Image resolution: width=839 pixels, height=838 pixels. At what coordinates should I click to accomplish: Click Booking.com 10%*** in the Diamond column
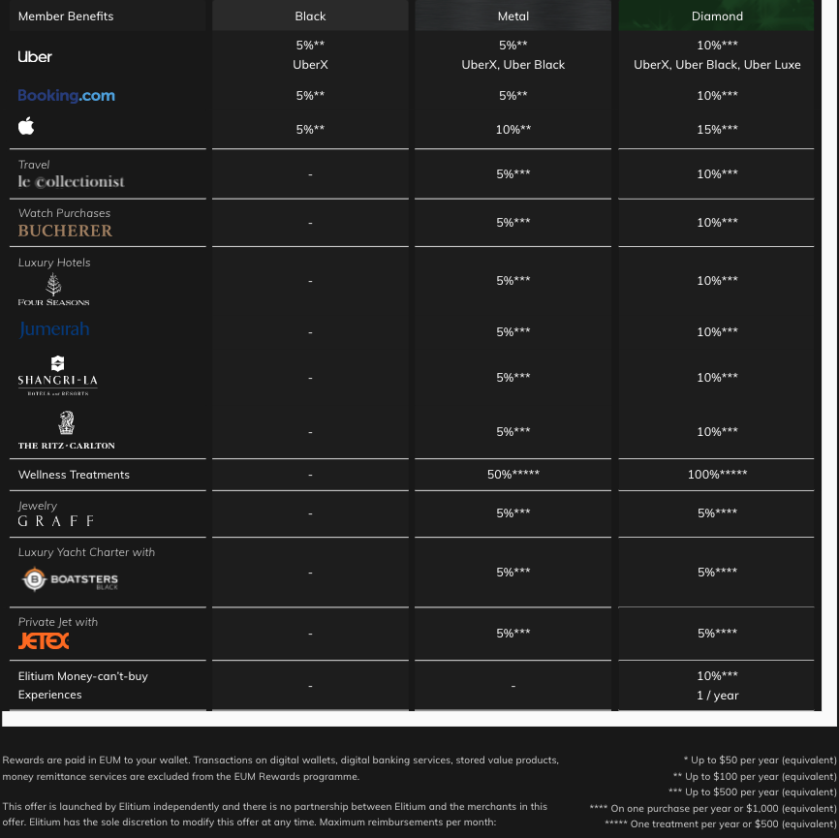click(717, 95)
